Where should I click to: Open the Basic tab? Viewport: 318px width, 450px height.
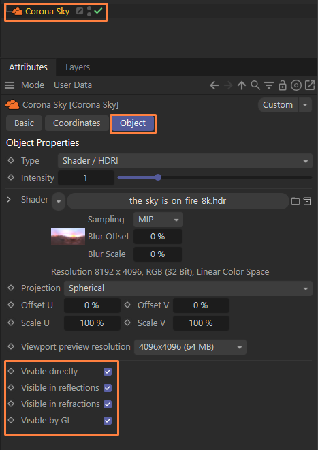pyautogui.click(x=24, y=123)
